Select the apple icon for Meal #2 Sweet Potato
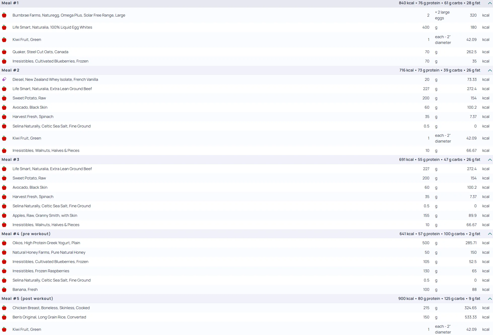The height and width of the screenshot is (335, 493). click(4, 98)
